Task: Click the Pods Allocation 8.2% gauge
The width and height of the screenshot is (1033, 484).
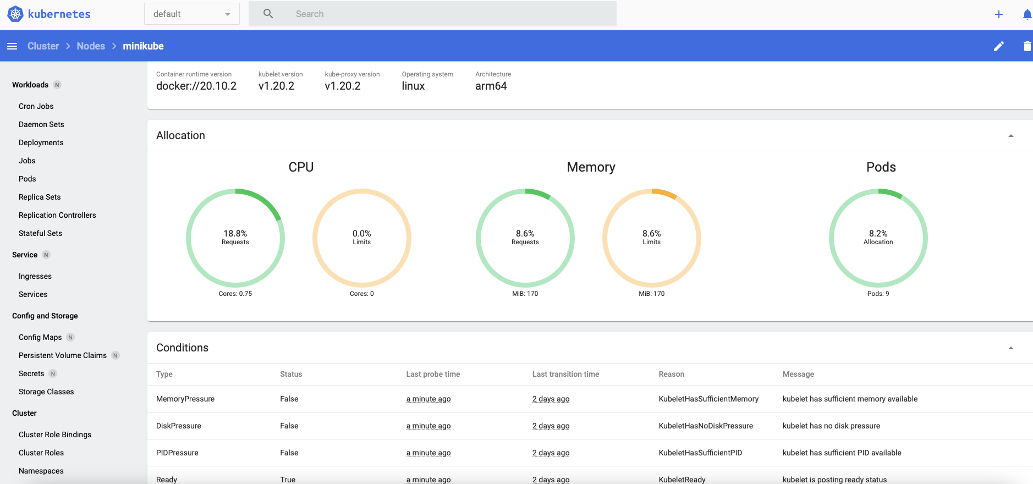Action: point(878,238)
